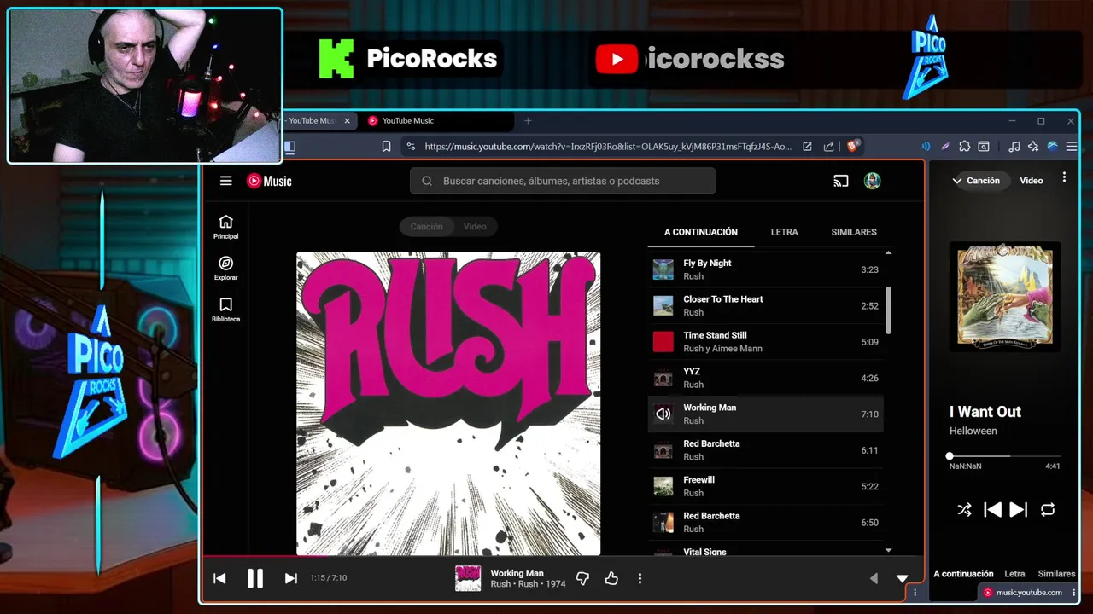This screenshot has height=614, width=1093.
Task: Open the browser main menu
Action: tap(1072, 147)
